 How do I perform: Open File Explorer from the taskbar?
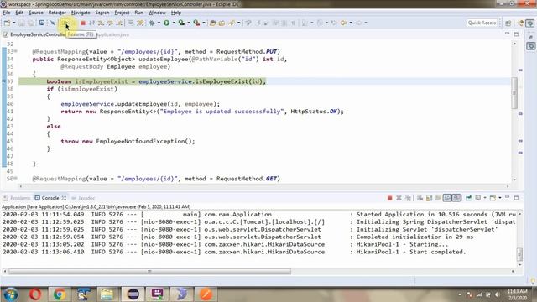(x=107, y=294)
